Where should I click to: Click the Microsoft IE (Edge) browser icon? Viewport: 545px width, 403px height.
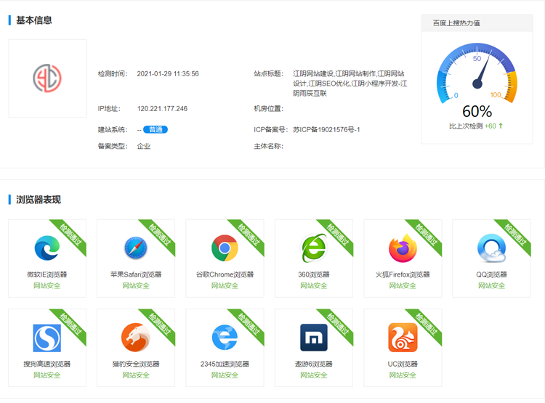47,248
